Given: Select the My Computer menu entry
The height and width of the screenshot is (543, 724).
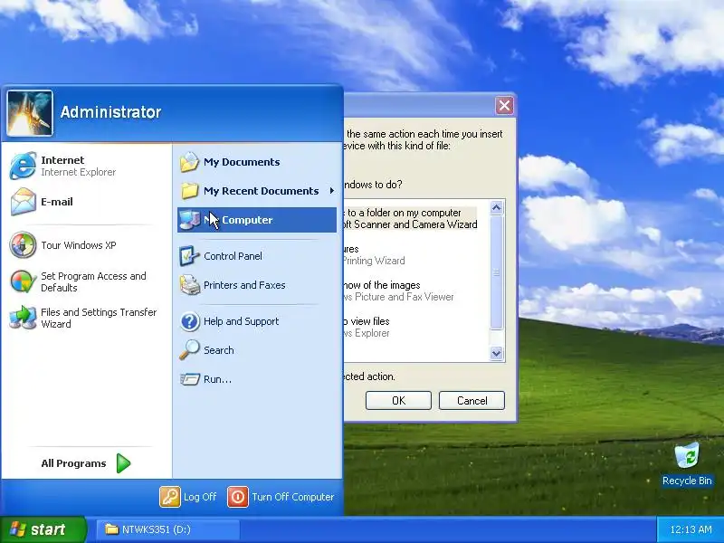Looking at the screenshot, I should tap(257, 220).
